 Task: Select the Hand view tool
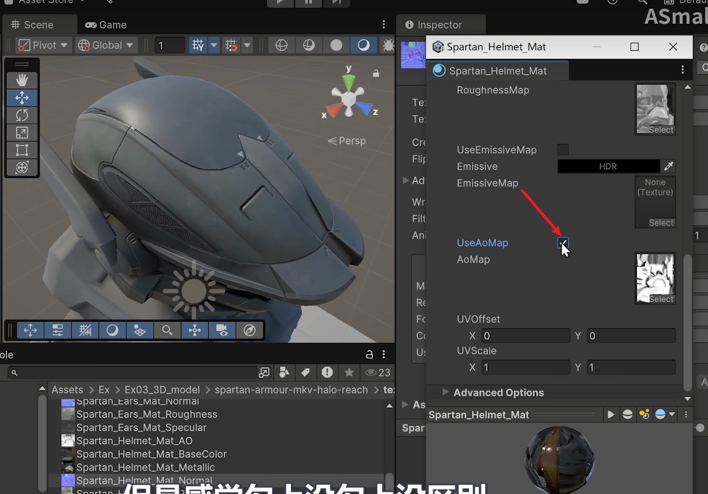click(x=22, y=80)
